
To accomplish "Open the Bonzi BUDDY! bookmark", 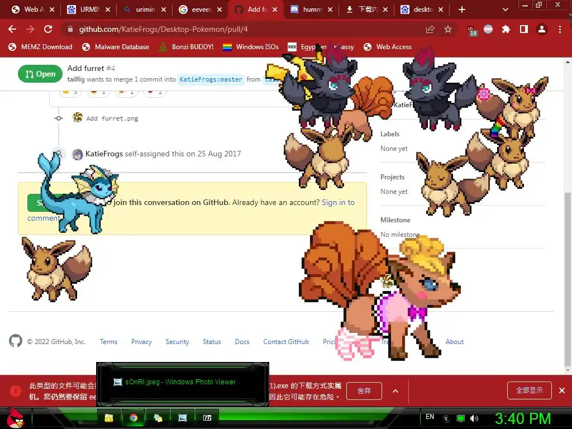I will (187, 47).
